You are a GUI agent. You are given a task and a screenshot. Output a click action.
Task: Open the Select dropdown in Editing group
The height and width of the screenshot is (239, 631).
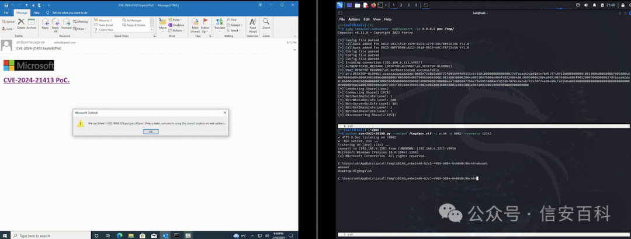[x=233, y=30]
